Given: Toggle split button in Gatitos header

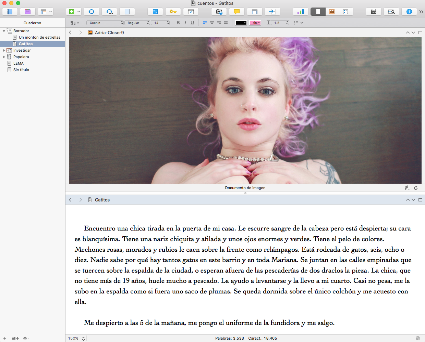Looking at the screenshot, I should coord(420,200).
